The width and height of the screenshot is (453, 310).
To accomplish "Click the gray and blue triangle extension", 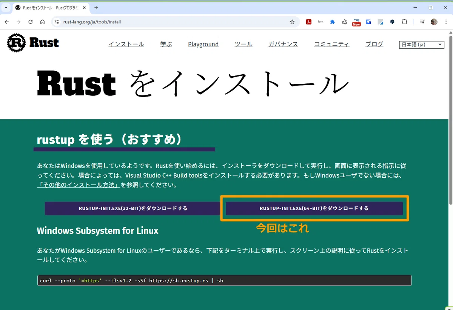I will pyautogui.click(x=380, y=22).
